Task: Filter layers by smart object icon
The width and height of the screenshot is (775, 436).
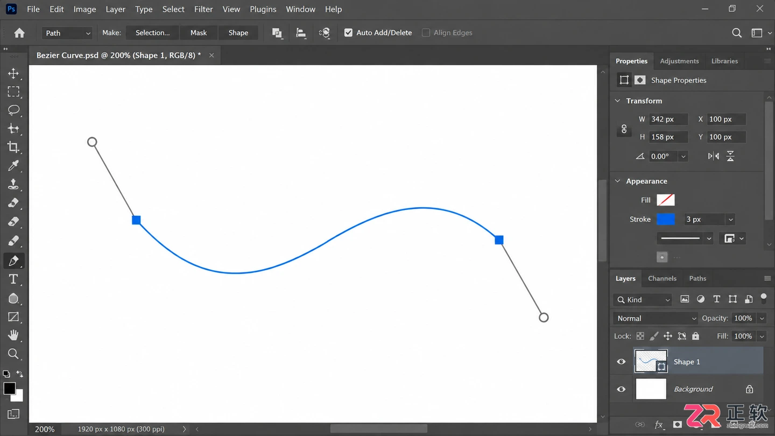Action: [749, 299]
